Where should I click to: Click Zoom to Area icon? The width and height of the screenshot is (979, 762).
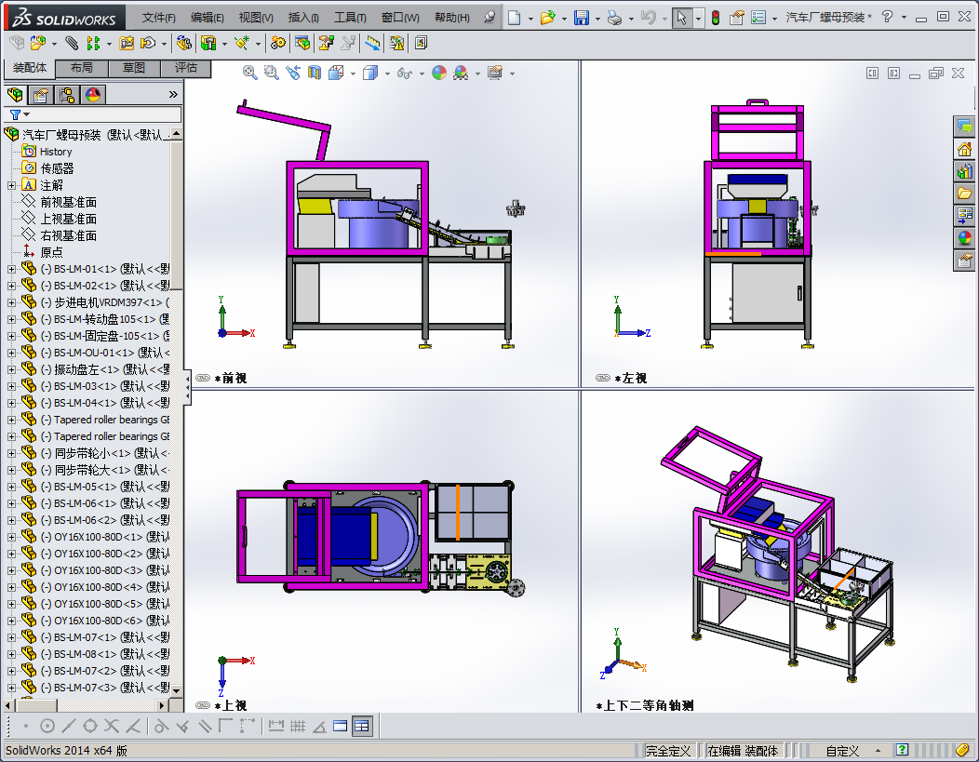click(271, 73)
